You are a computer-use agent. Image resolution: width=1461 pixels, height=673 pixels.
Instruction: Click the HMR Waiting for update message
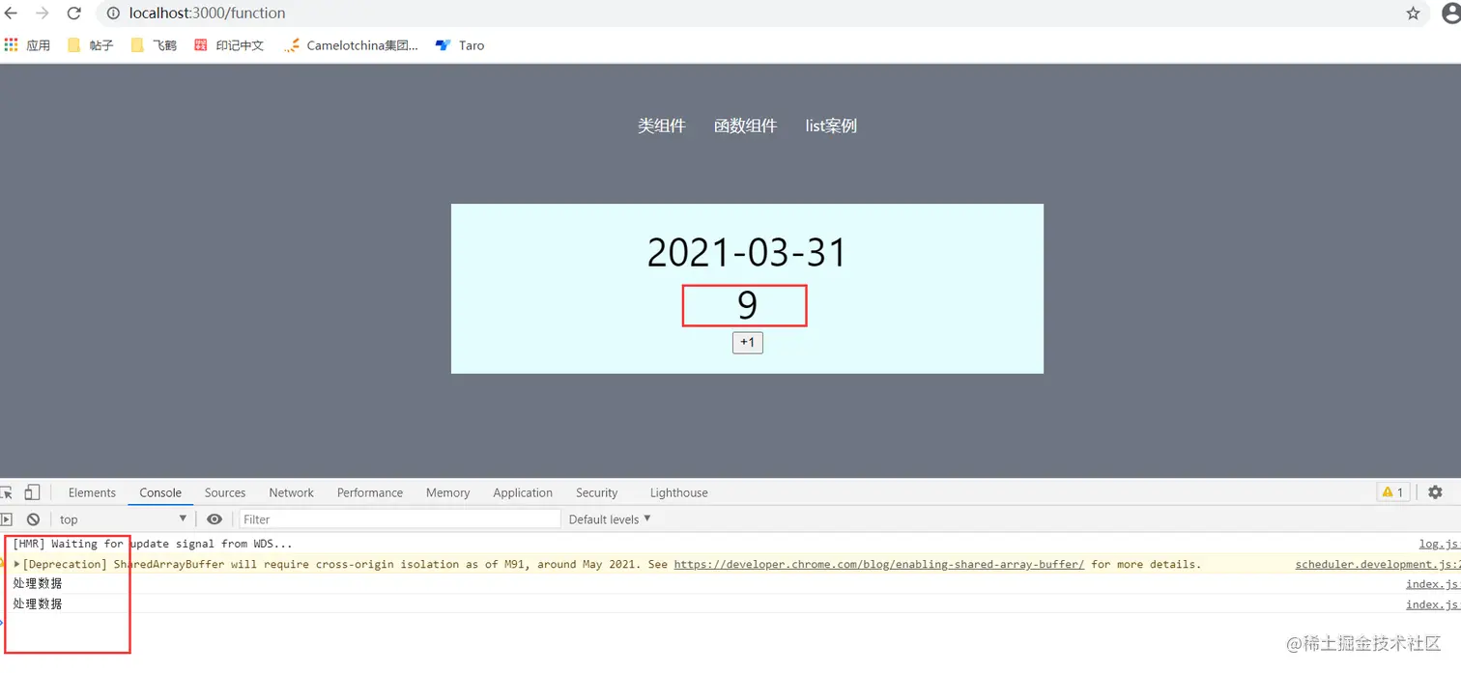[x=153, y=544]
